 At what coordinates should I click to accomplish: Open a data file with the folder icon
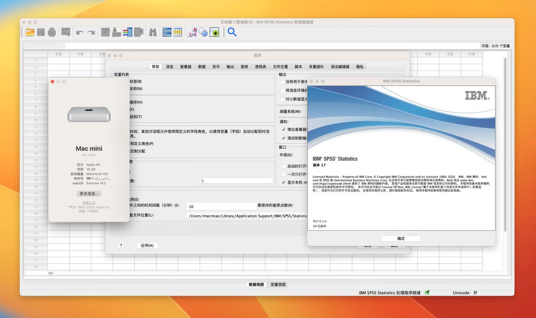pos(30,32)
